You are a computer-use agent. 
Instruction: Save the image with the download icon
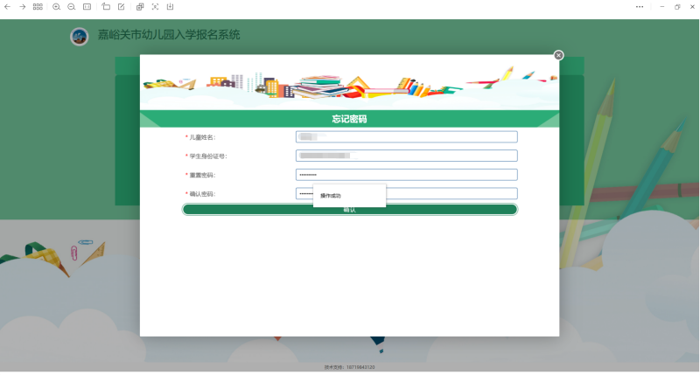tap(170, 6)
